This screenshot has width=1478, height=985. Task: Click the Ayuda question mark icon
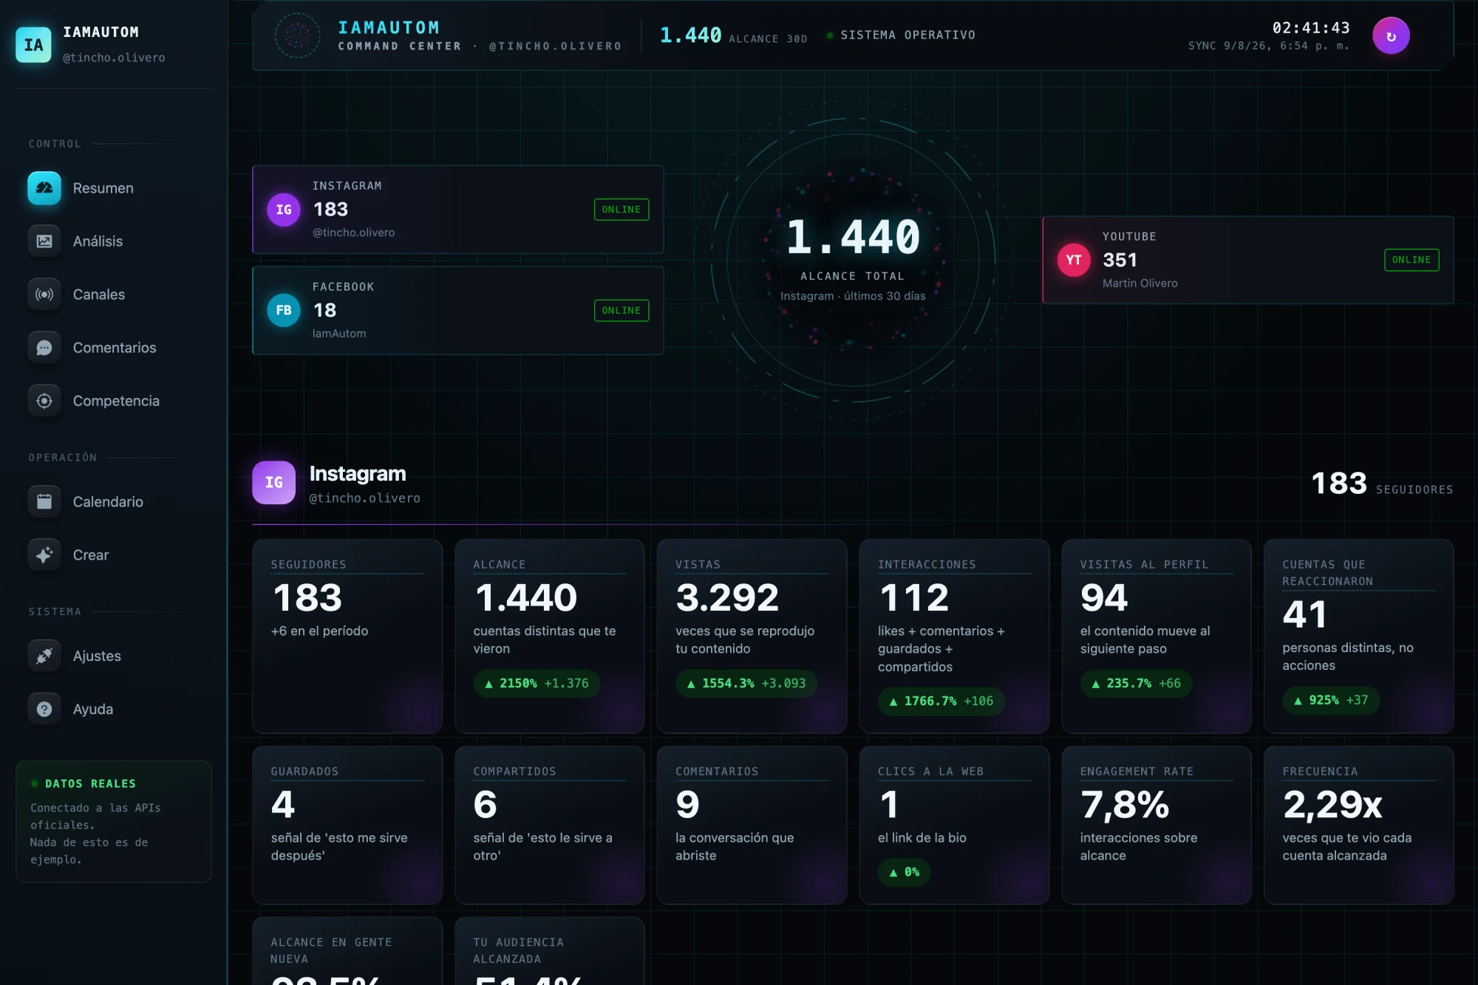click(44, 709)
